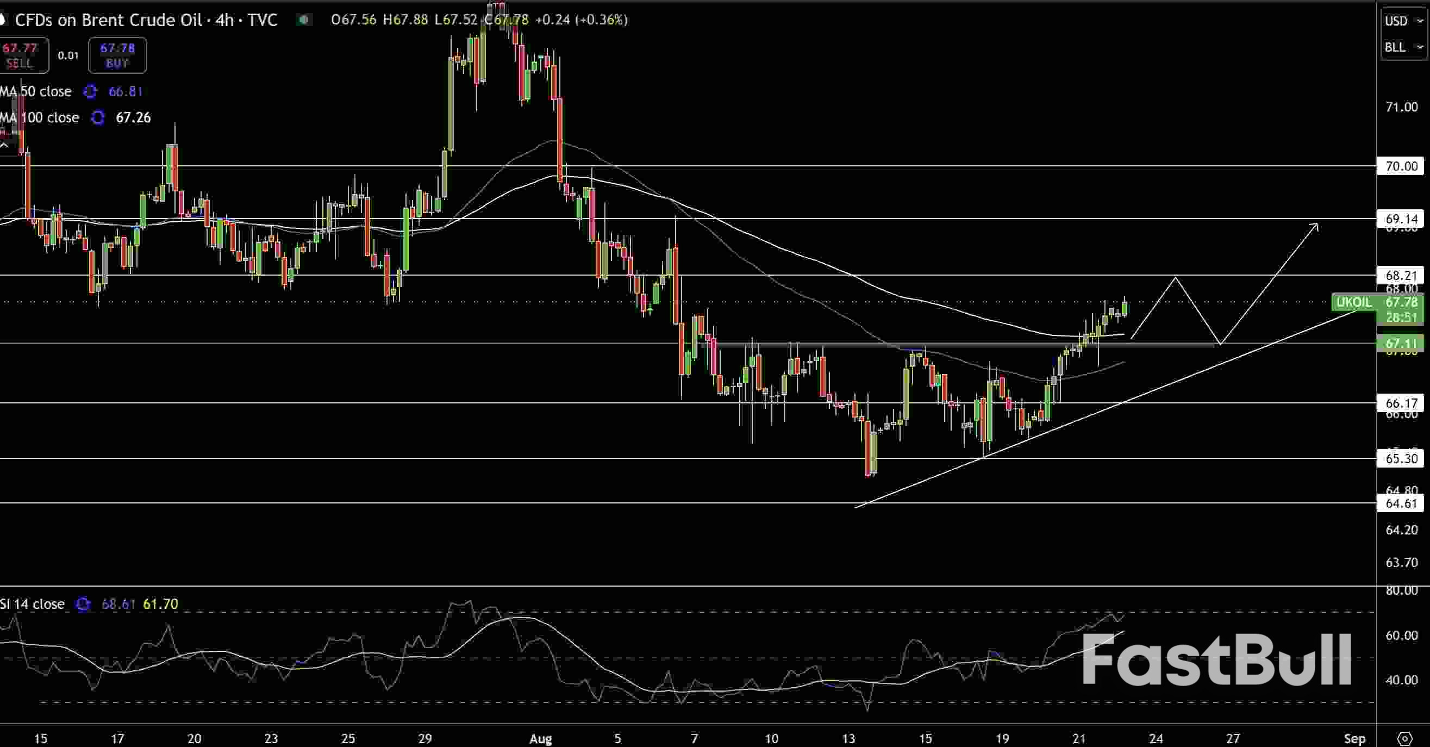Collapse the indicator legend with the up chevron
The image size is (1430, 747).
tap(3, 145)
